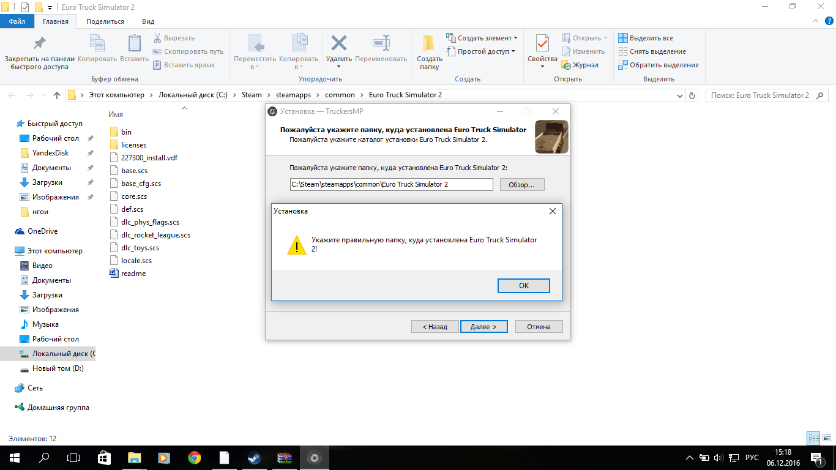Open the Файл menu tab
Screen dimensions: 836x470
tap(17, 21)
